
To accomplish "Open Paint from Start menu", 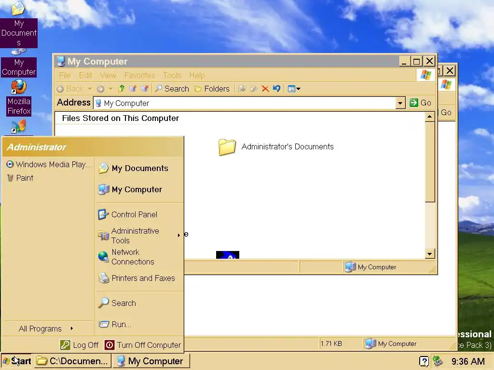I will 20,178.
